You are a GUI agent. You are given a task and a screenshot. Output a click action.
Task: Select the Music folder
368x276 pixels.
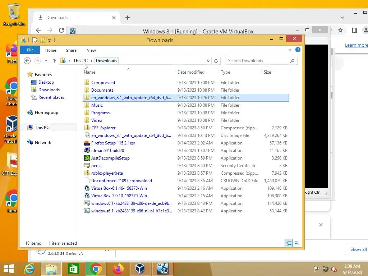(186, 105)
